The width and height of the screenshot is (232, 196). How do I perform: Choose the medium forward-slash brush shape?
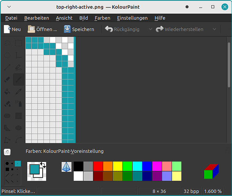coord(12,175)
